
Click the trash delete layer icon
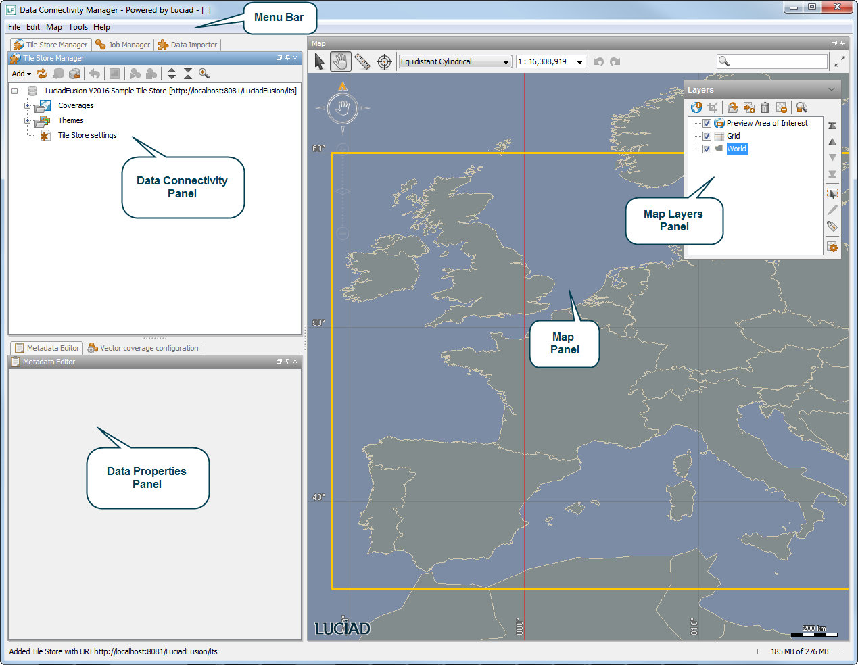pyautogui.click(x=765, y=107)
